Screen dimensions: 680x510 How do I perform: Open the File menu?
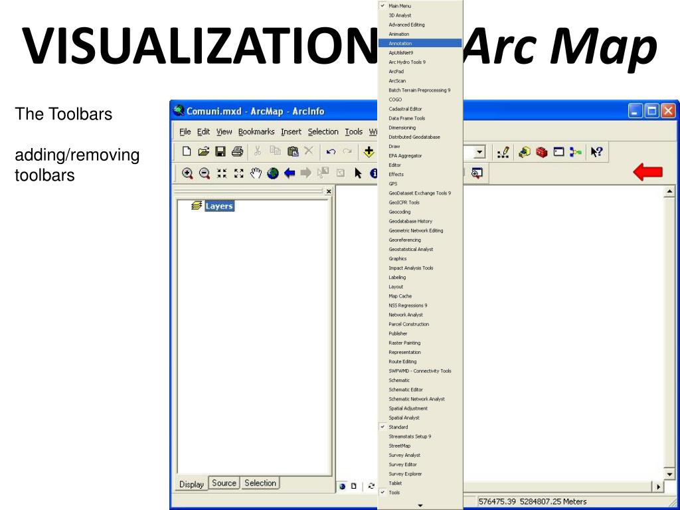185,132
